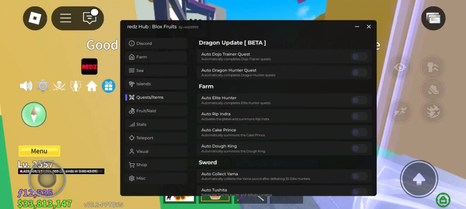Image resolution: width=466 pixels, height=209 pixels.
Task: Enable Auto Collect Yama switch
Action: pyautogui.click(x=359, y=176)
